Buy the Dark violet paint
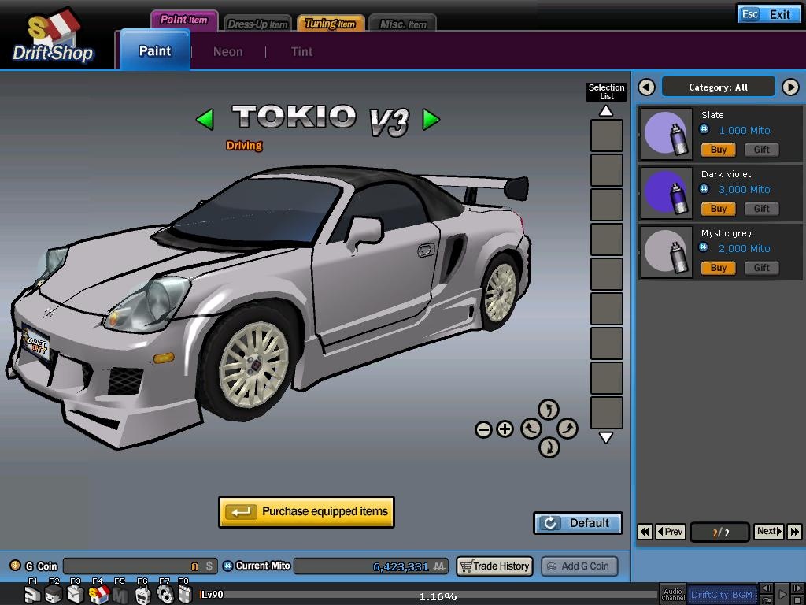The image size is (806, 605). click(x=717, y=209)
